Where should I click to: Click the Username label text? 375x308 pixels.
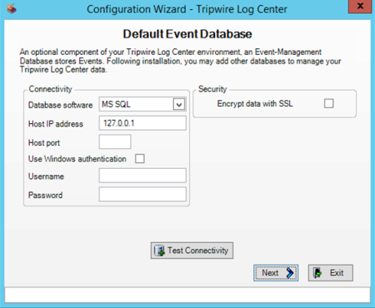(46, 176)
